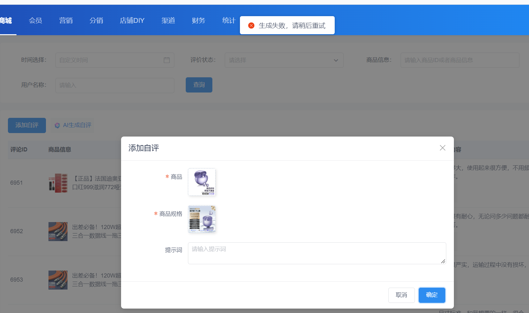Close the 添加自评 dialog with the X icon
This screenshot has height=313, width=529.
tap(442, 148)
